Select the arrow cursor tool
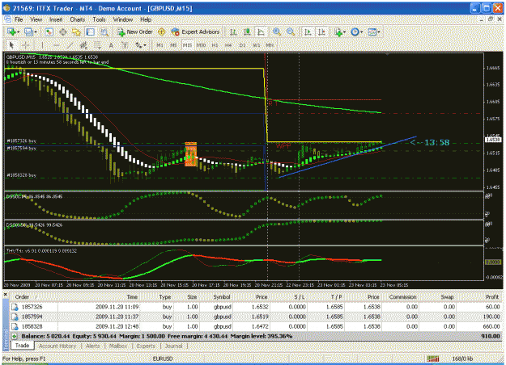This screenshot has height=365, width=506. pos(11,45)
